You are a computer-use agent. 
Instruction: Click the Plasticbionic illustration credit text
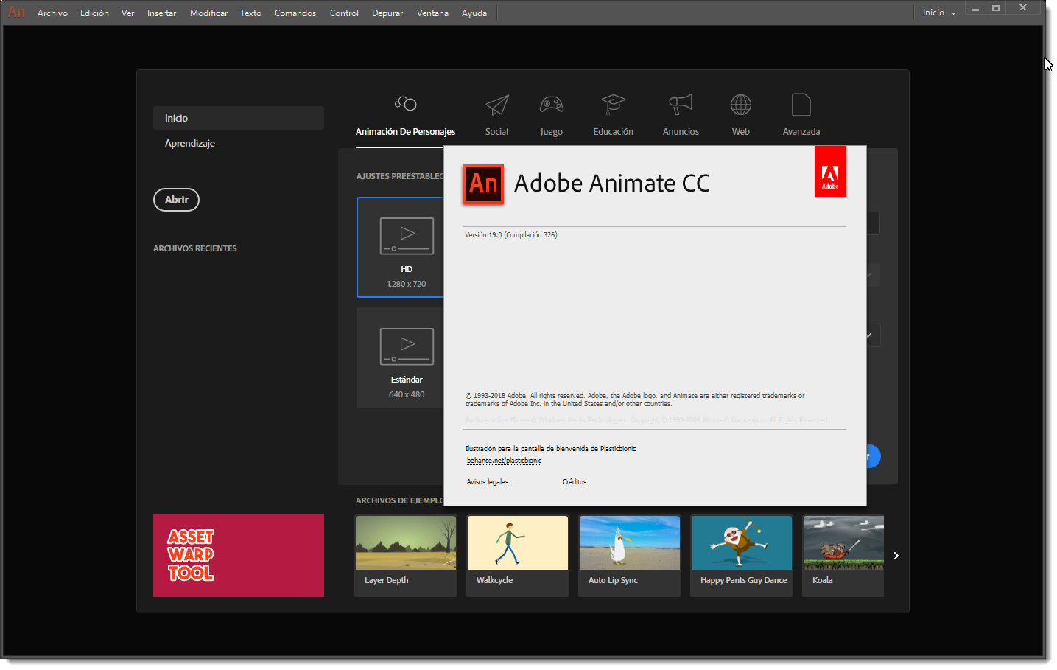(x=551, y=449)
